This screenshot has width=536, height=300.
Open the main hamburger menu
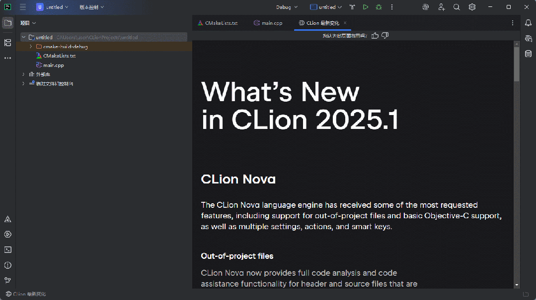pos(23,7)
